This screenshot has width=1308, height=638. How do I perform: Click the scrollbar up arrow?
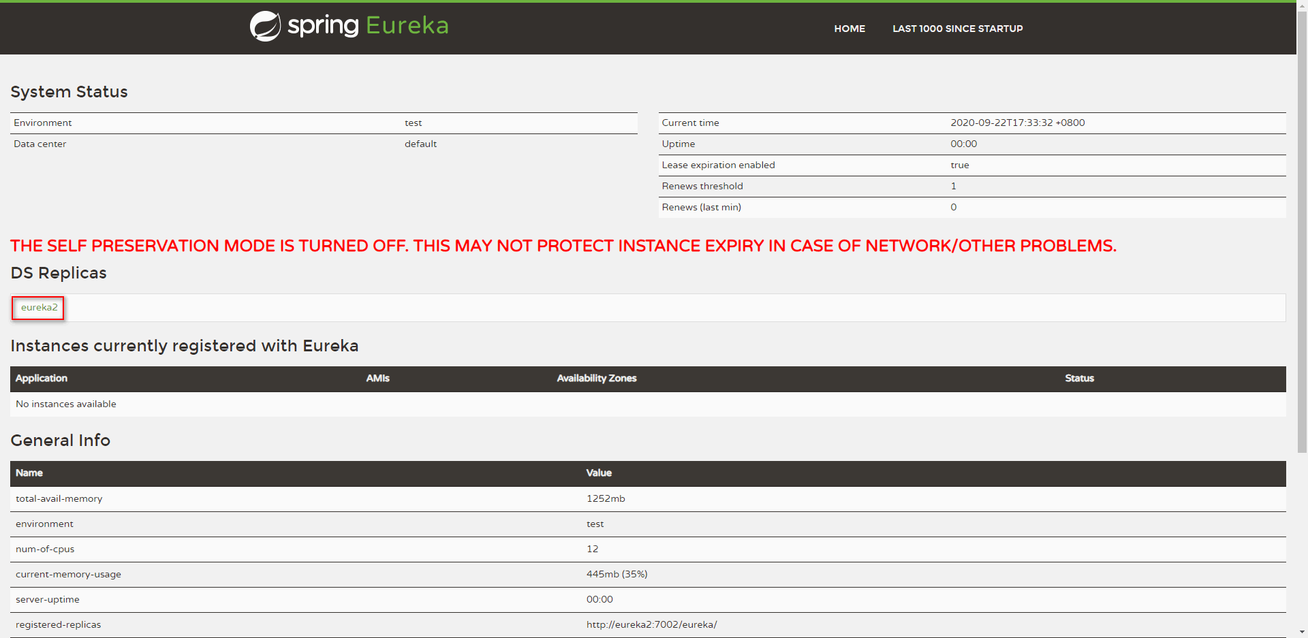point(1302,6)
